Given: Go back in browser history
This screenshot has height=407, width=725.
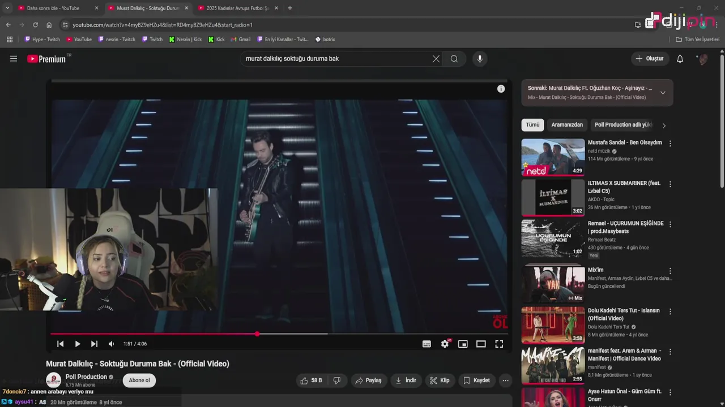Looking at the screenshot, I should (x=8, y=25).
